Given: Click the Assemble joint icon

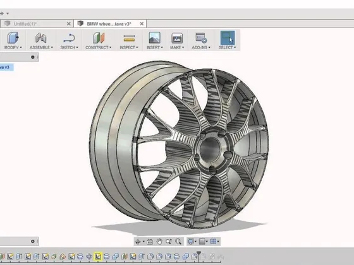Looking at the screenshot, I should click(41, 38).
